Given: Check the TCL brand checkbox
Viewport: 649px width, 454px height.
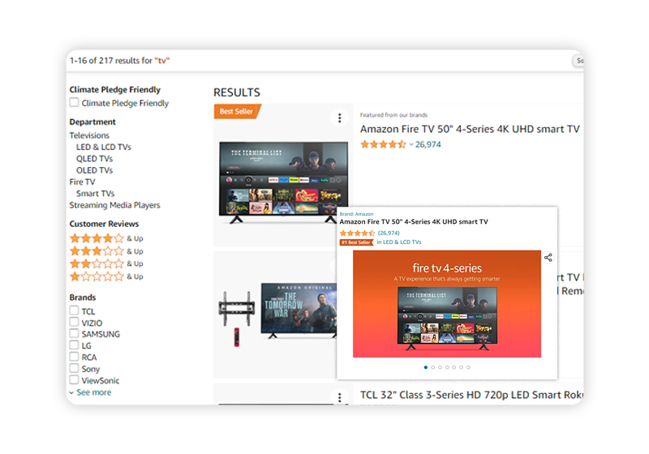Looking at the screenshot, I should pyautogui.click(x=74, y=311).
